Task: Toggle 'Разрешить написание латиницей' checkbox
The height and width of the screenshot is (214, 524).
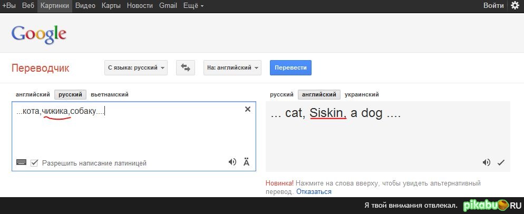Action: [34, 163]
